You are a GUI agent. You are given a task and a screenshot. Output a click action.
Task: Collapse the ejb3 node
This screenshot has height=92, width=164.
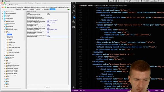point(5,33)
